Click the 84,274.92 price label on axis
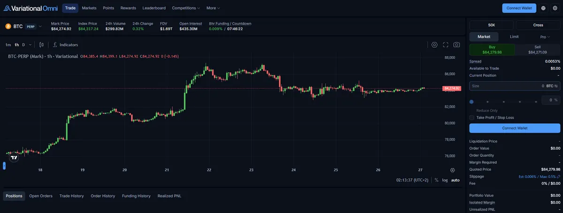The height and width of the screenshot is (213, 563). (x=451, y=88)
